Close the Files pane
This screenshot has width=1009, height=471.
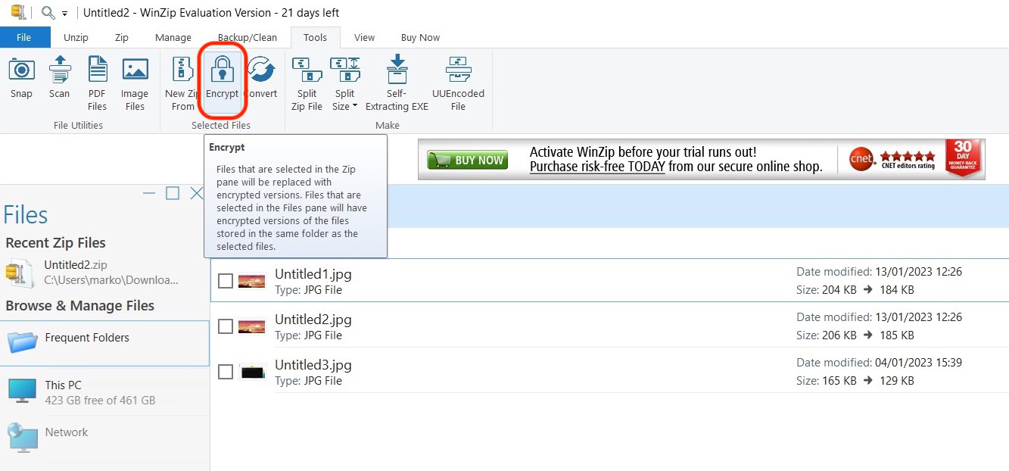[x=197, y=193]
